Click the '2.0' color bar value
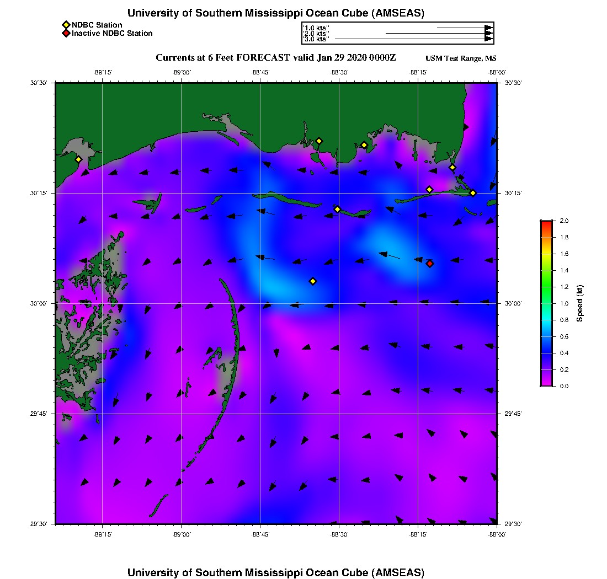The height and width of the screenshot is (579, 607). pyautogui.click(x=564, y=221)
